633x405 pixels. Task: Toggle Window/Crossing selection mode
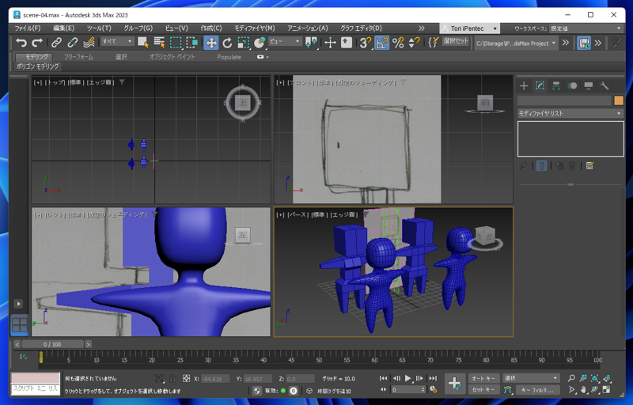[191, 43]
